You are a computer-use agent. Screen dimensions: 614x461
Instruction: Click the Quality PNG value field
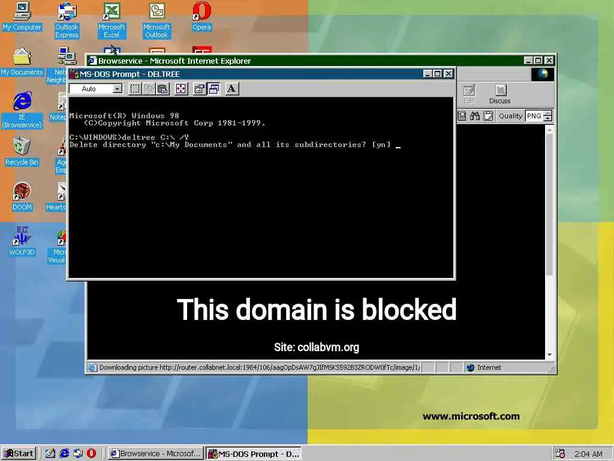point(534,116)
